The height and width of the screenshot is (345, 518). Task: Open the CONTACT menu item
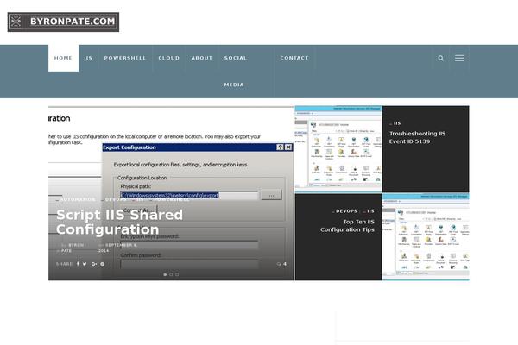pyautogui.click(x=294, y=58)
